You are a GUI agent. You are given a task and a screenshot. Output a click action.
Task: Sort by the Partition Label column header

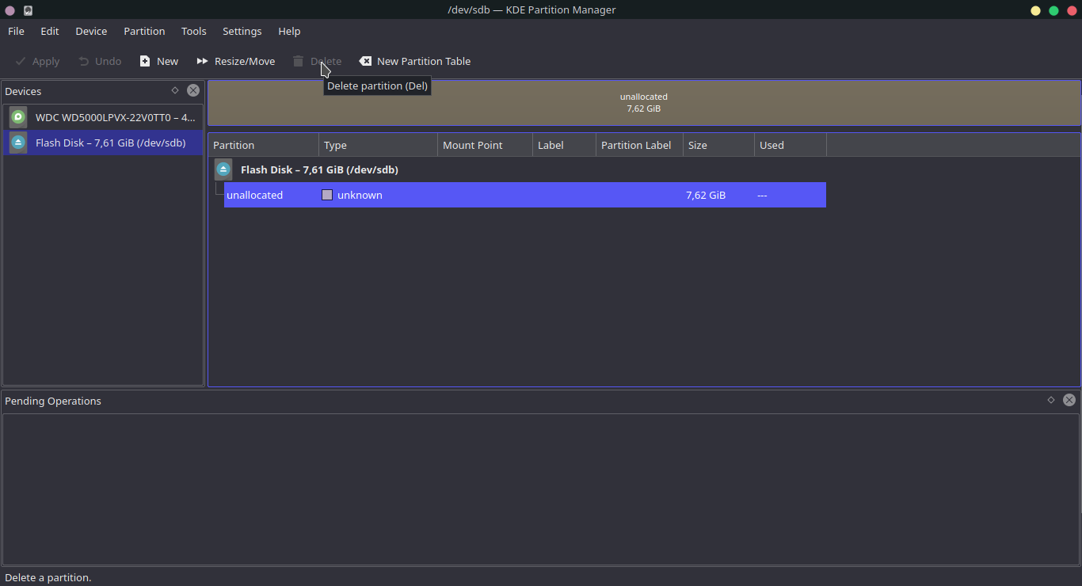640,145
